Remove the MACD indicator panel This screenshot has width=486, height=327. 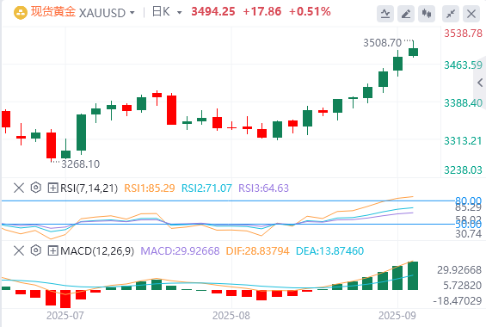click(19, 250)
